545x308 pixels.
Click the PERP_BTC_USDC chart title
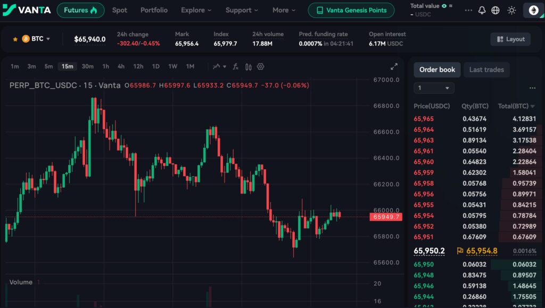coord(43,86)
